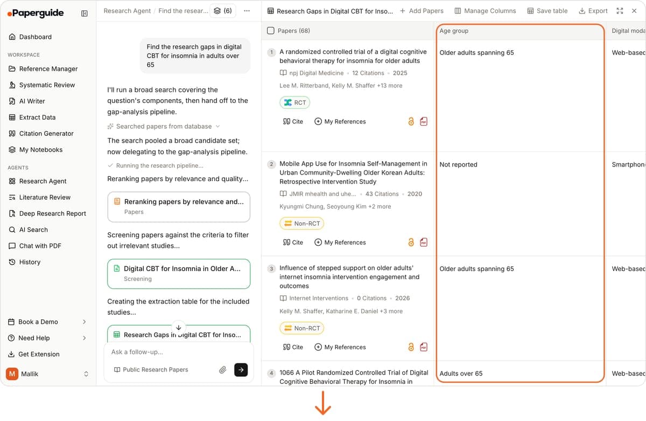The width and height of the screenshot is (646, 421).
Task: Open Systematic Review in sidebar
Action: 47,85
